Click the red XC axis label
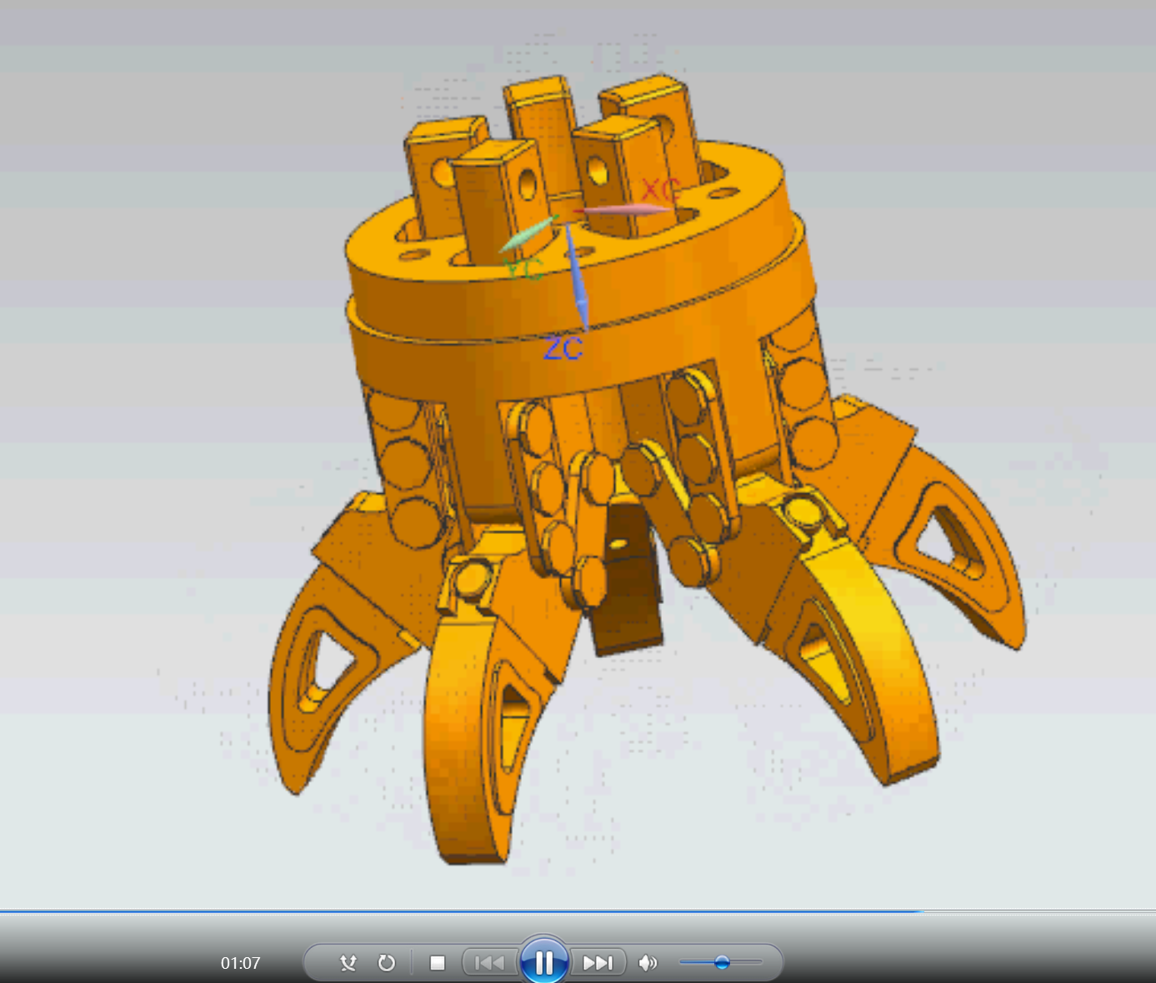1156x983 pixels. [x=660, y=190]
